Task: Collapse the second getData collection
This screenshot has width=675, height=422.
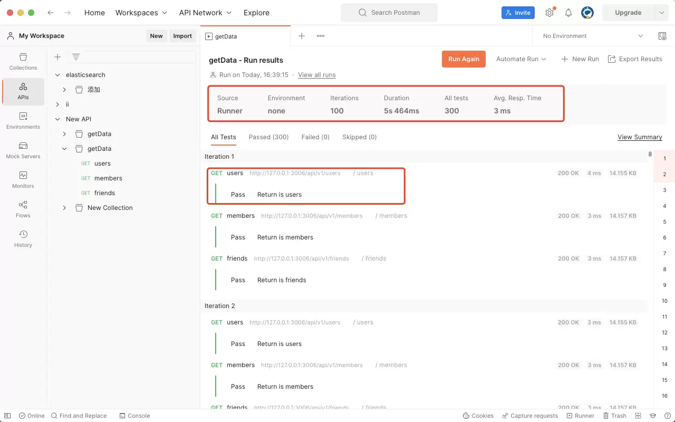Action: [x=64, y=149]
